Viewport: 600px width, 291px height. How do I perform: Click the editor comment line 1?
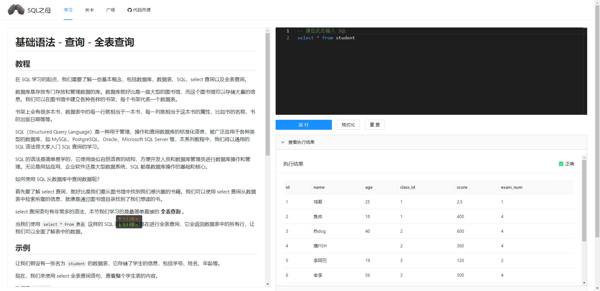click(322, 31)
